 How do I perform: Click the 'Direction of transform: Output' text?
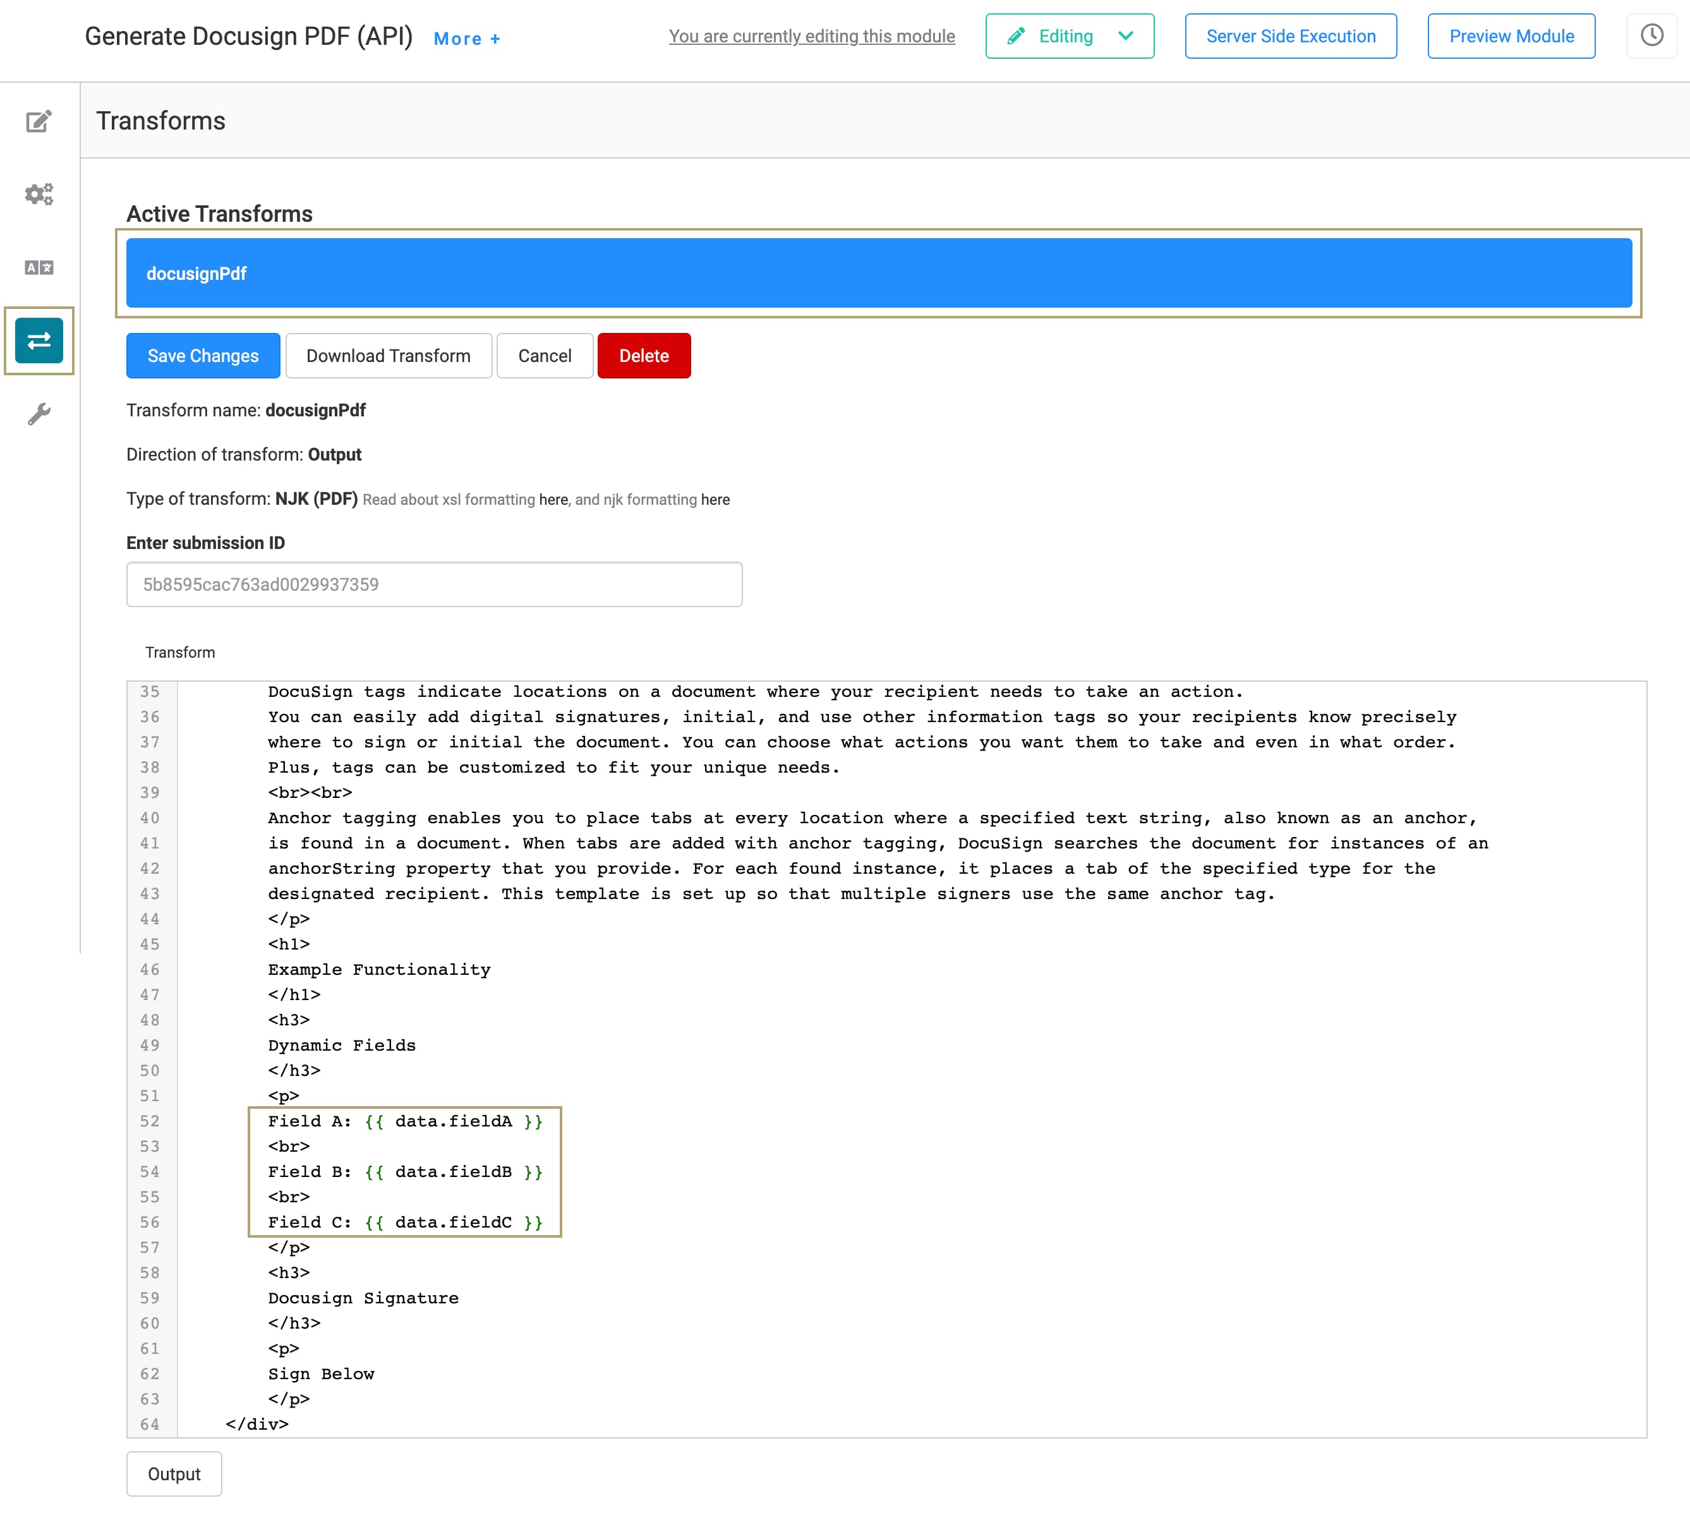(244, 454)
